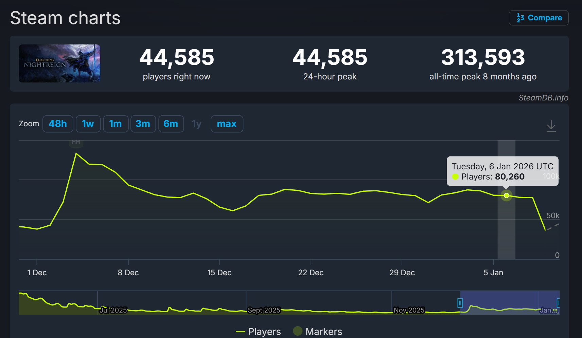582x338 pixels.
Task: Click the 22 Dec axis label
Action: pyautogui.click(x=311, y=273)
